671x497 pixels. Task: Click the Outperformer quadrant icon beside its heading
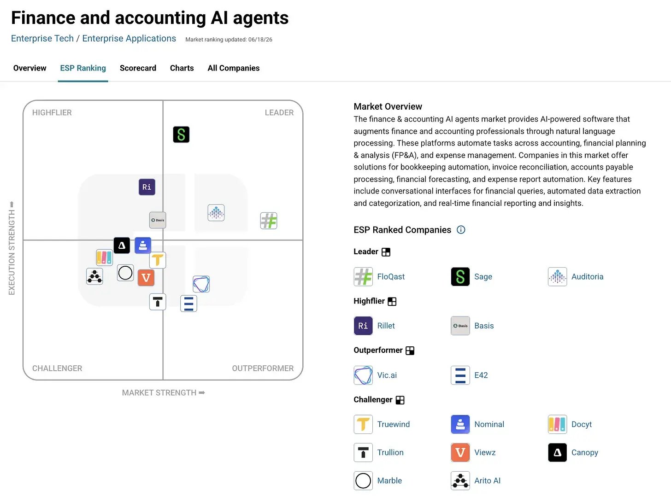click(x=410, y=351)
